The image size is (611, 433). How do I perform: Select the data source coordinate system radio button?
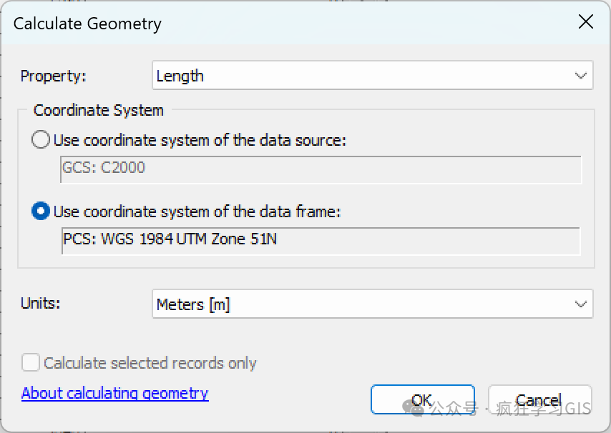[x=41, y=139]
